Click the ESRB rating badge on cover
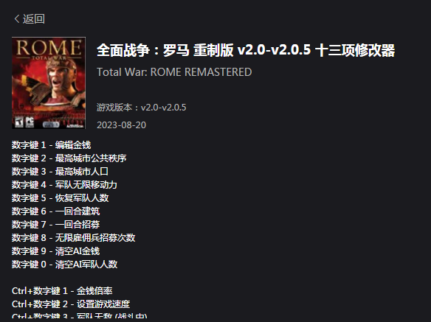Image resolution: width=431 pixels, height=322 pixels. pos(19,122)
